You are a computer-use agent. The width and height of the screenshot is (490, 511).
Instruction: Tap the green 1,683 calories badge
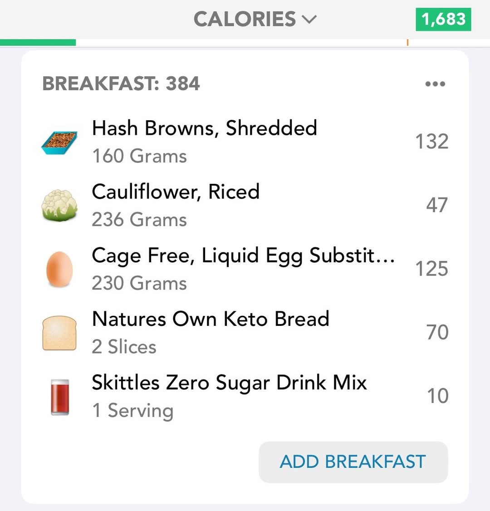[x=443, y=19]
